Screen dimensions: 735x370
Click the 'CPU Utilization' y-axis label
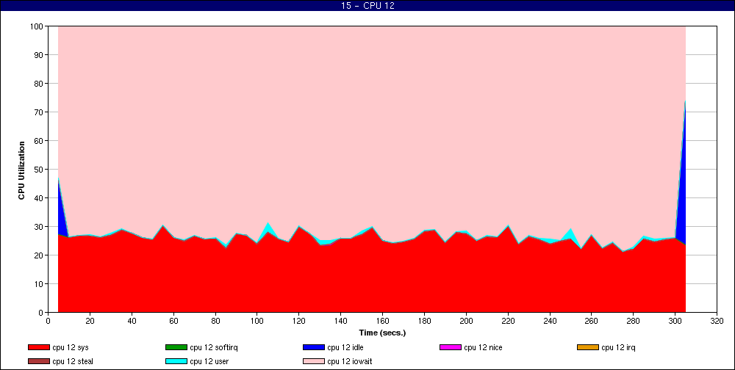21,170
